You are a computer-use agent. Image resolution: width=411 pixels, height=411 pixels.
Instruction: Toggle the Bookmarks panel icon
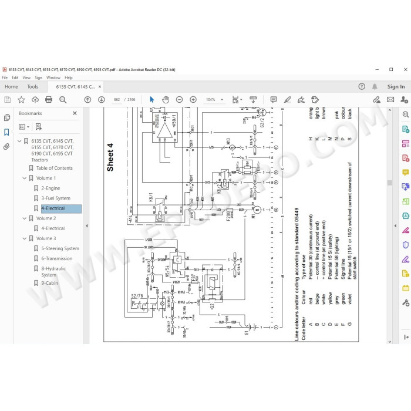(x=7, y=132)
